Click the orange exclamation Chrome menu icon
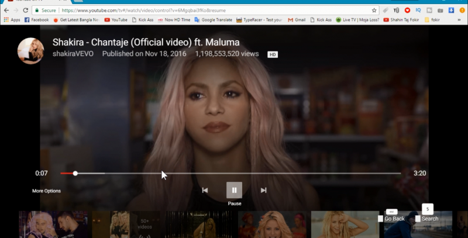This screenshot has width=468, height=238. click(x=462, y=11)
